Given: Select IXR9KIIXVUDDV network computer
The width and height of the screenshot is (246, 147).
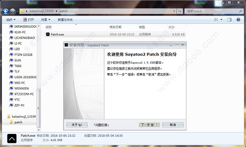Looking at the screenshot, I should [x=23, y=27].
